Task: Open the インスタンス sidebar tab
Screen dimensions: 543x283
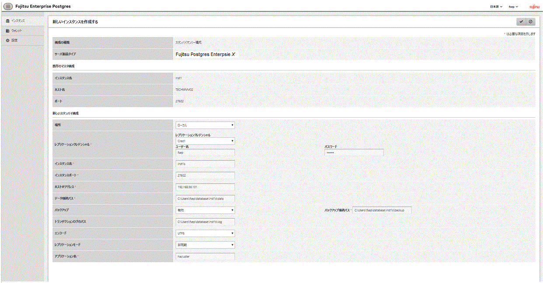Action: point(22,21)
